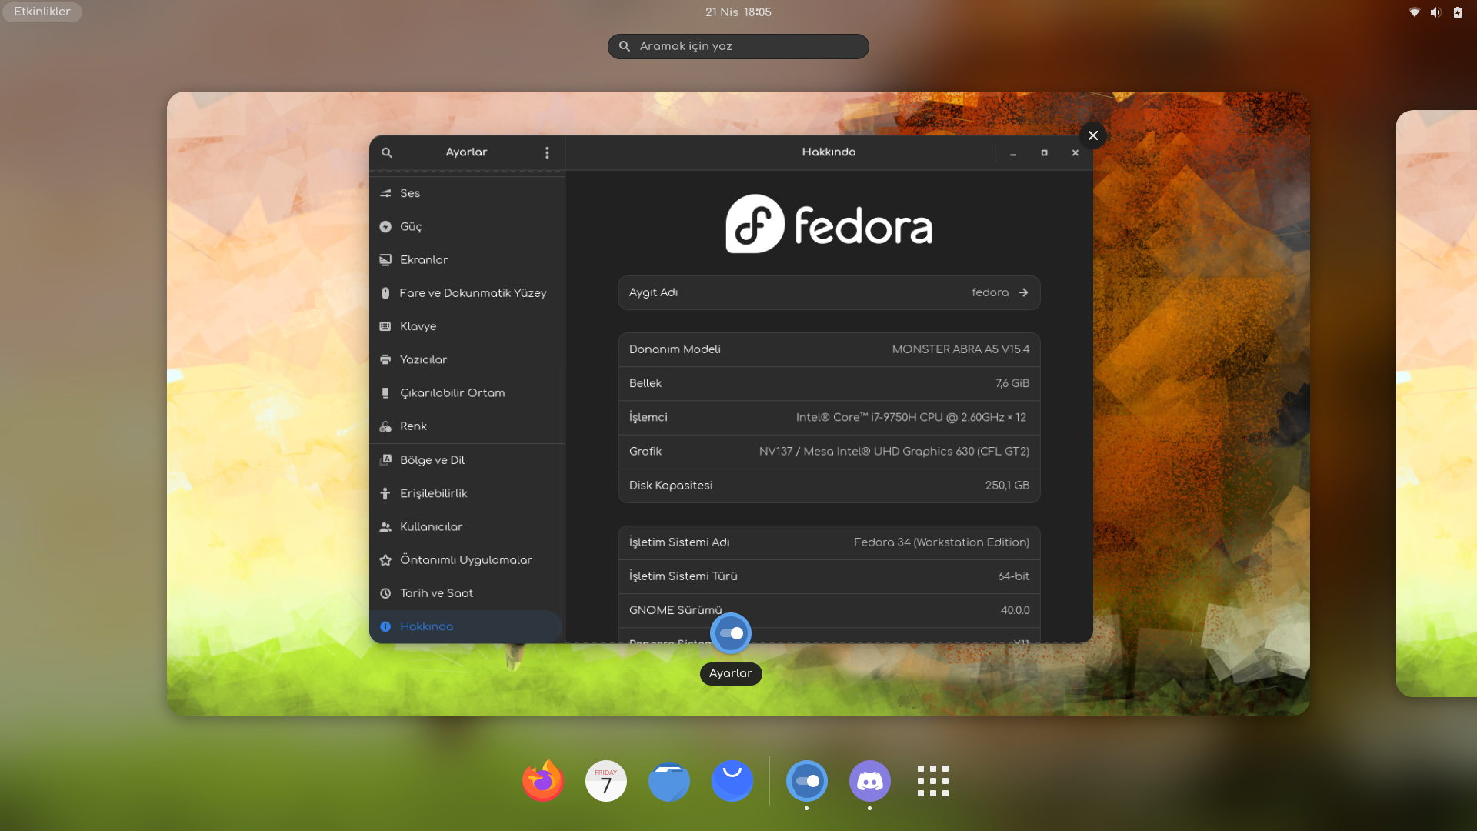Viewport: 1477px width, 831px height.
Task: Select the adjacent workspace thumbnail on right
Action: point(1437,403)
